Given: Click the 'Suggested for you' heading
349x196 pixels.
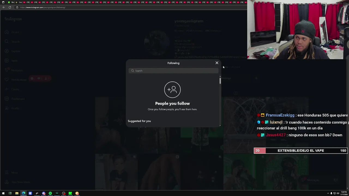Looking at the screenshot, I should [139, 121].
